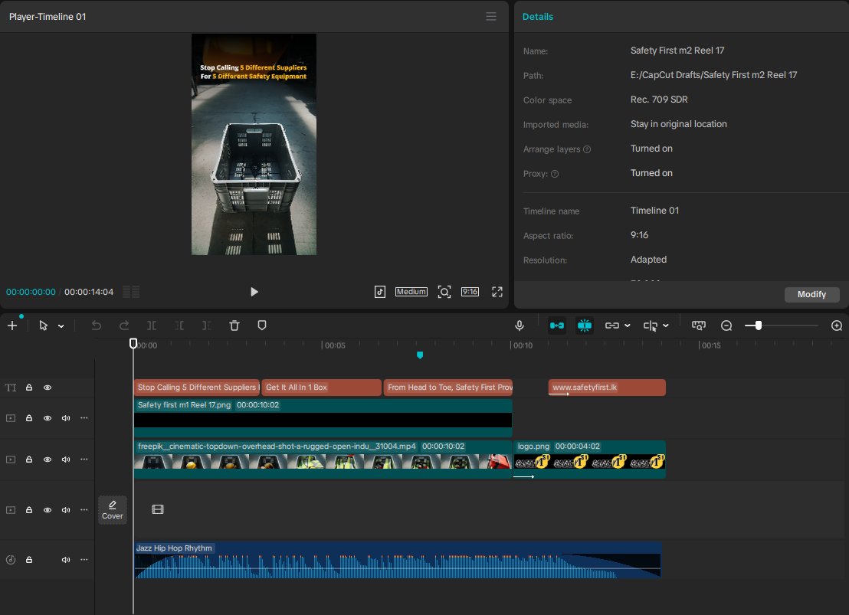Viewport: 849px width, 615px height.
Task: Click the Modify button in Details
Action: [x=811, y=294]
